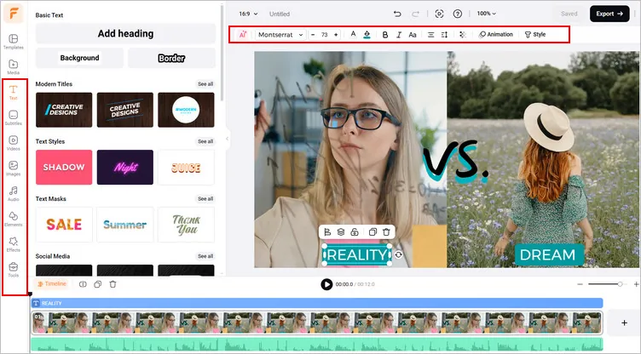Click rotate handle beside REALITY text
This screenshot has width=641, height=354.
pos(399,254)
